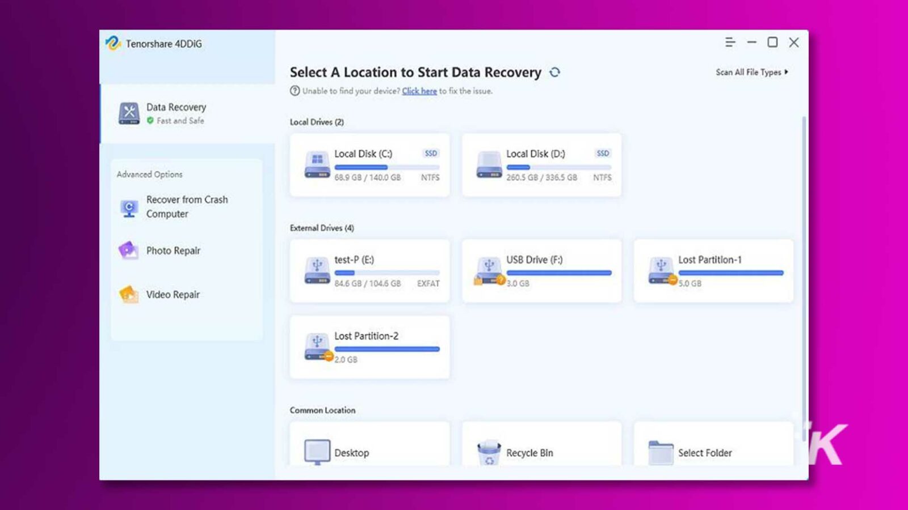This screenshot has width=908, height=510.
Task: Click the NTFS label on Local Disk (C:)
Action: pos(430,177)
